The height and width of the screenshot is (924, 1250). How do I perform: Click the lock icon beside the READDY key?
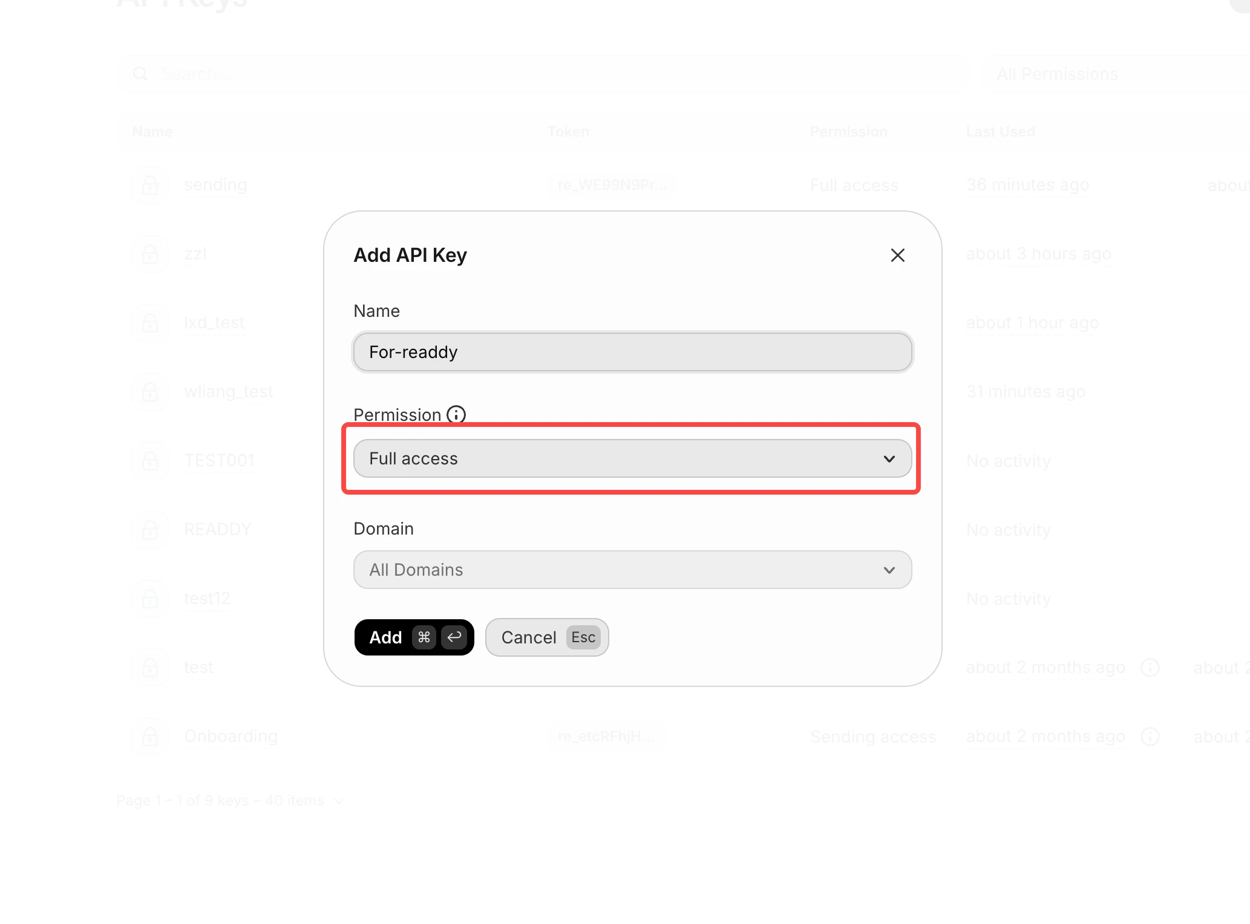point(149,529)
